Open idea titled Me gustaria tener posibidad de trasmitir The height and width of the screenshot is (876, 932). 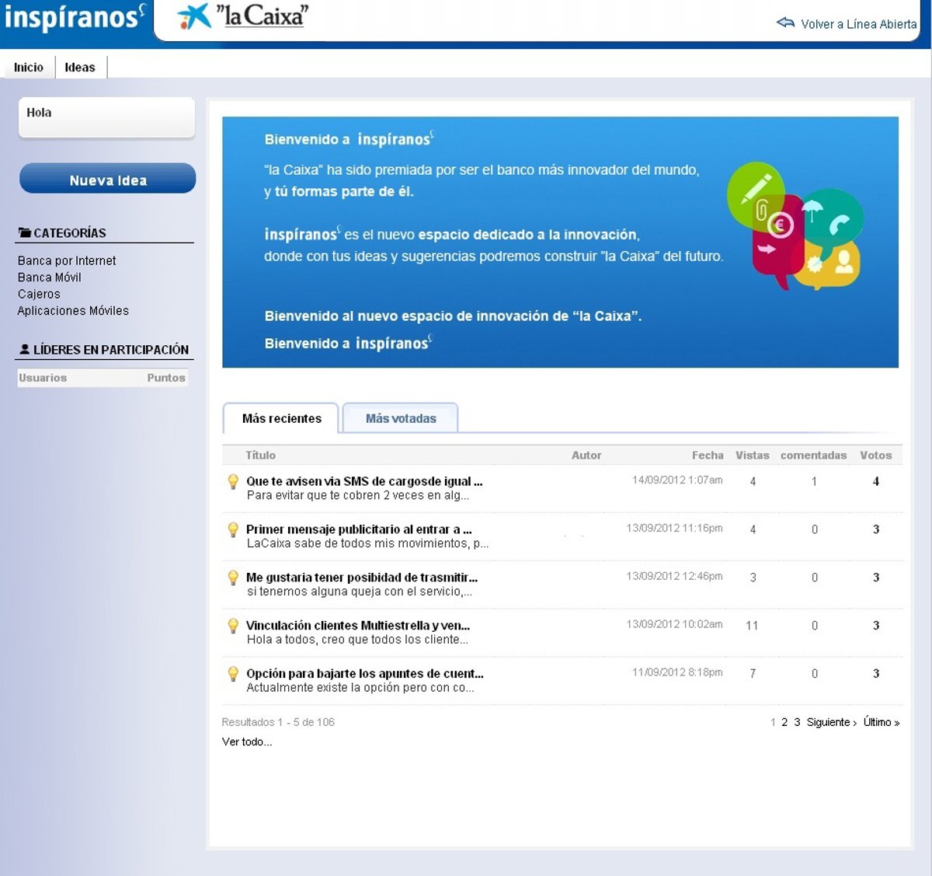[x=361, y=578]
